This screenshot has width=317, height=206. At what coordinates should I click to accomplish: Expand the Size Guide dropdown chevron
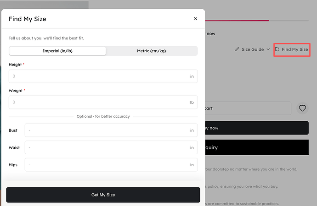(x=268, y=49)
